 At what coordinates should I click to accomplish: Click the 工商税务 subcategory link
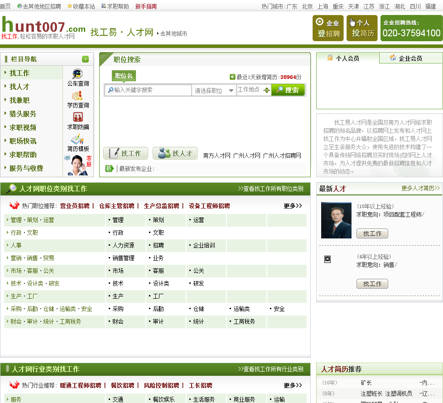(x=244, y=321)
